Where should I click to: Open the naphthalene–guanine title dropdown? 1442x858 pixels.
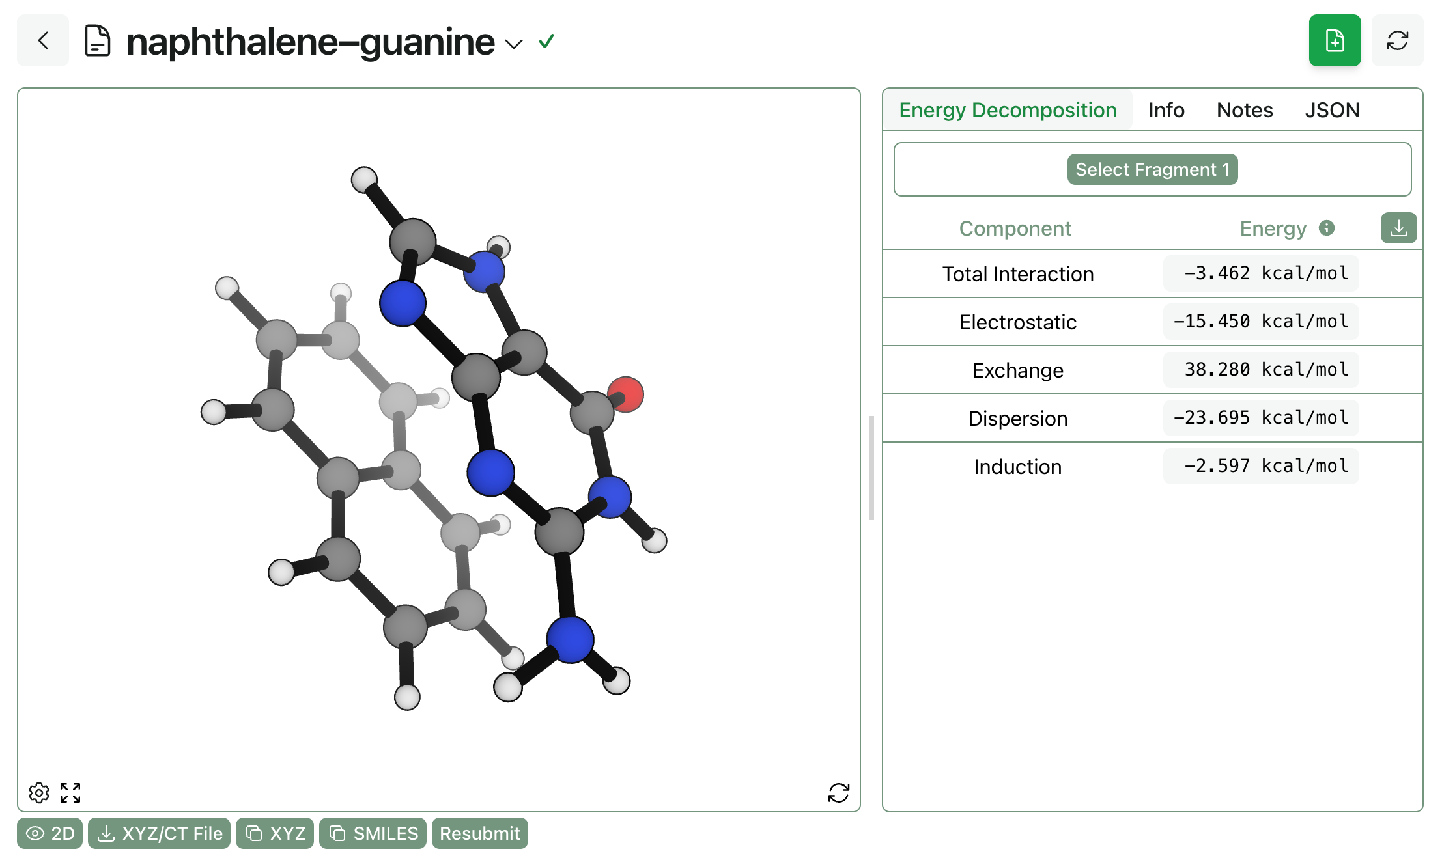pyautogui.click(x=514, y=44)
